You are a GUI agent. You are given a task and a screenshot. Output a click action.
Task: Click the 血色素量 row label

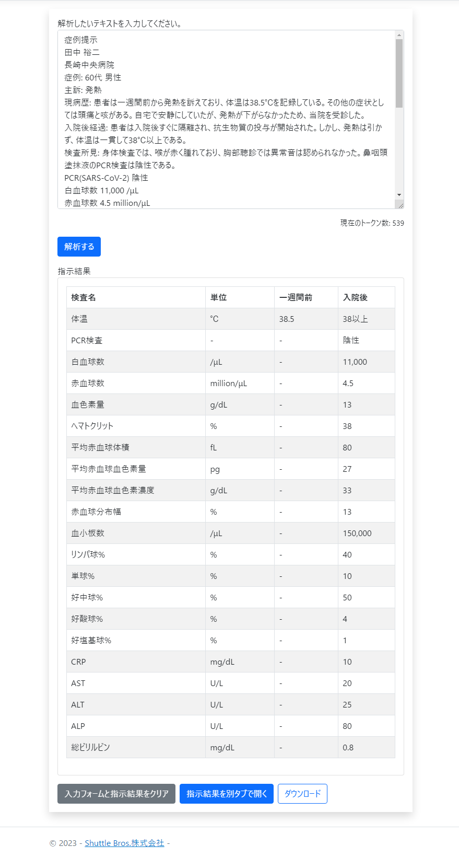coord(136,404)
